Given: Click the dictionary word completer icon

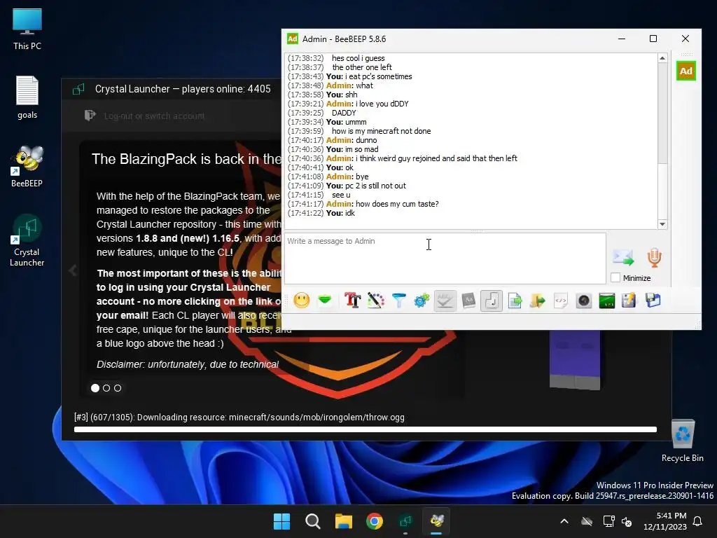Looking at the screenshot, I should pos(468,301).
